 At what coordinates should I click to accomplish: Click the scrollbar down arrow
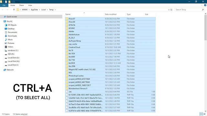(206, 111)
